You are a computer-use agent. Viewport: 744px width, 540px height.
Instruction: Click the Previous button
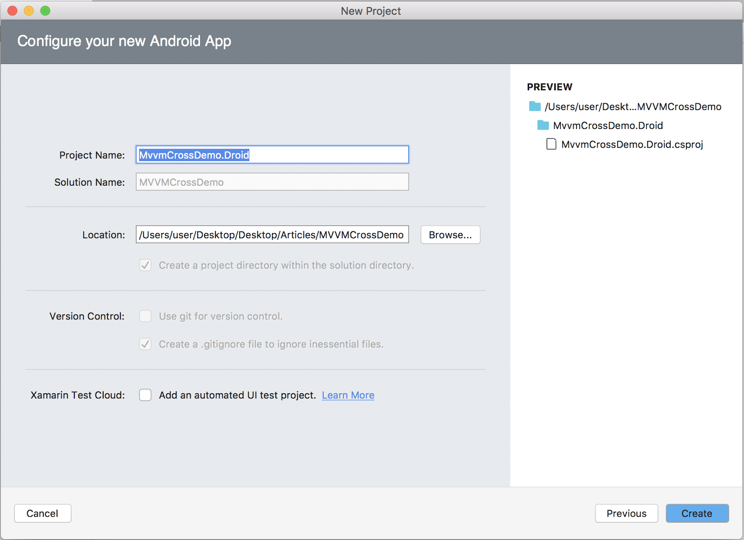click(626, 513)
